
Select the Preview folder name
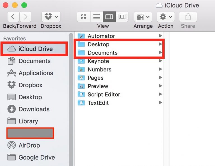98,86
